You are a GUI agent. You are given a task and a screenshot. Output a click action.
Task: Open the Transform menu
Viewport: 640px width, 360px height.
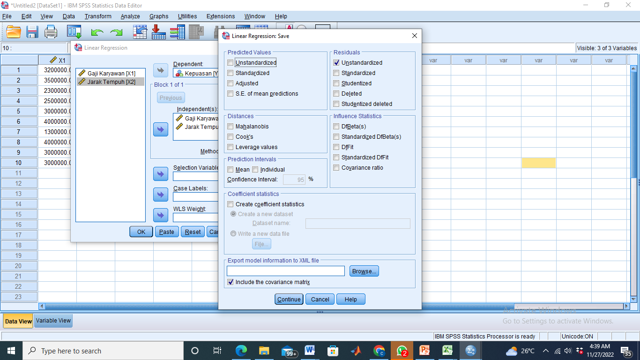tap(98, 16)
